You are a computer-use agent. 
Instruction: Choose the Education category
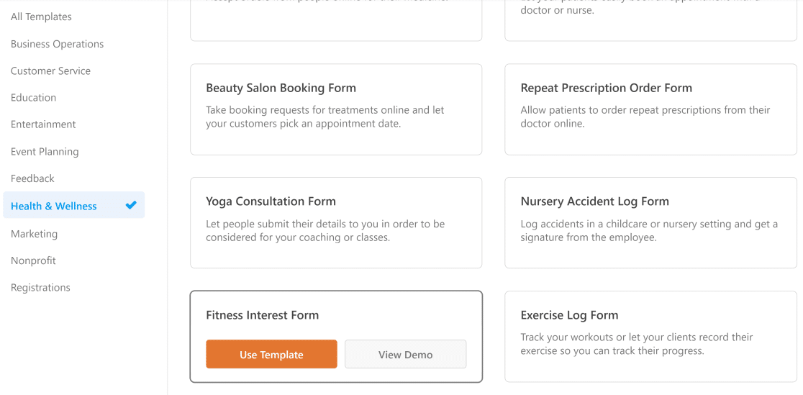coord(33,98)
